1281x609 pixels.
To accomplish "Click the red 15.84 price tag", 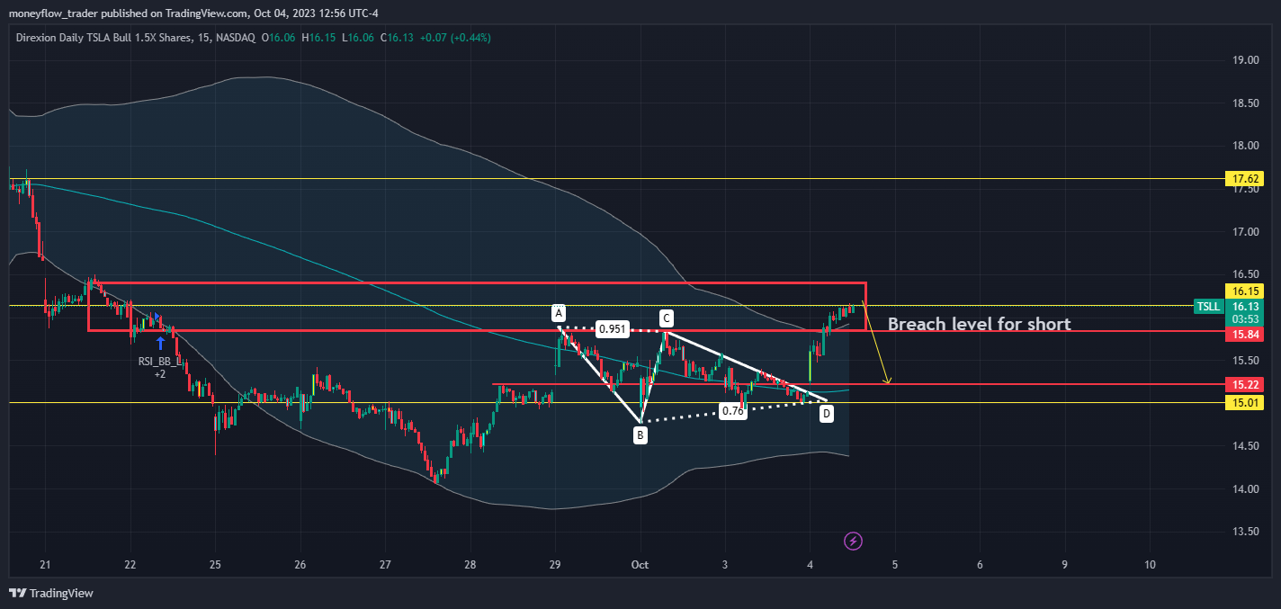I will [1243, 335].
